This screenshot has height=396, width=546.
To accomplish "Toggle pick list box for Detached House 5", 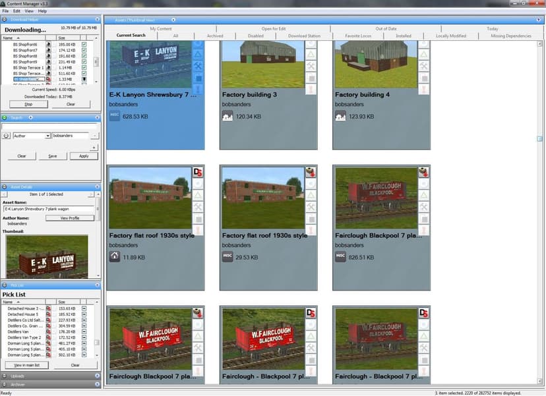I will [x=84, y=314].
